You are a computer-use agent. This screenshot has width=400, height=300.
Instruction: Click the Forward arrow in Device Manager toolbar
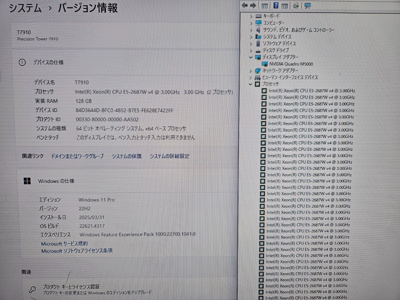(x=253, y=5)
